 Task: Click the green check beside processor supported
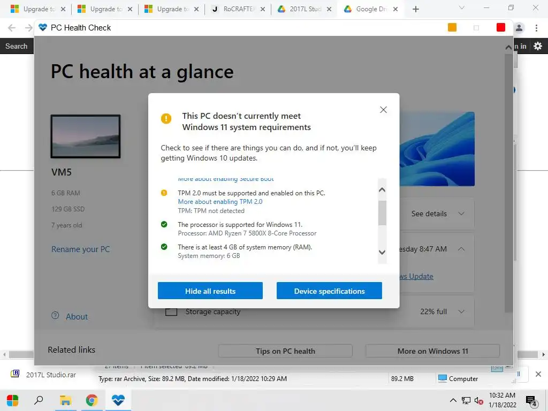click(164, 224)
